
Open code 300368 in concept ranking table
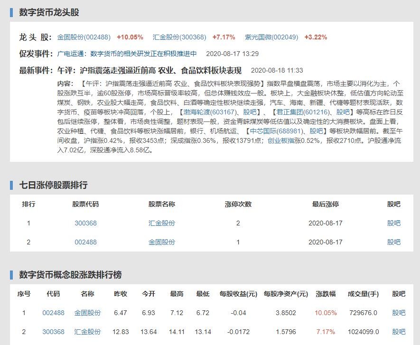click(x=53, y=332)
